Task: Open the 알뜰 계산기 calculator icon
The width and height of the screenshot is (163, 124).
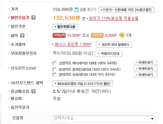Action: (x=76, y=10)
